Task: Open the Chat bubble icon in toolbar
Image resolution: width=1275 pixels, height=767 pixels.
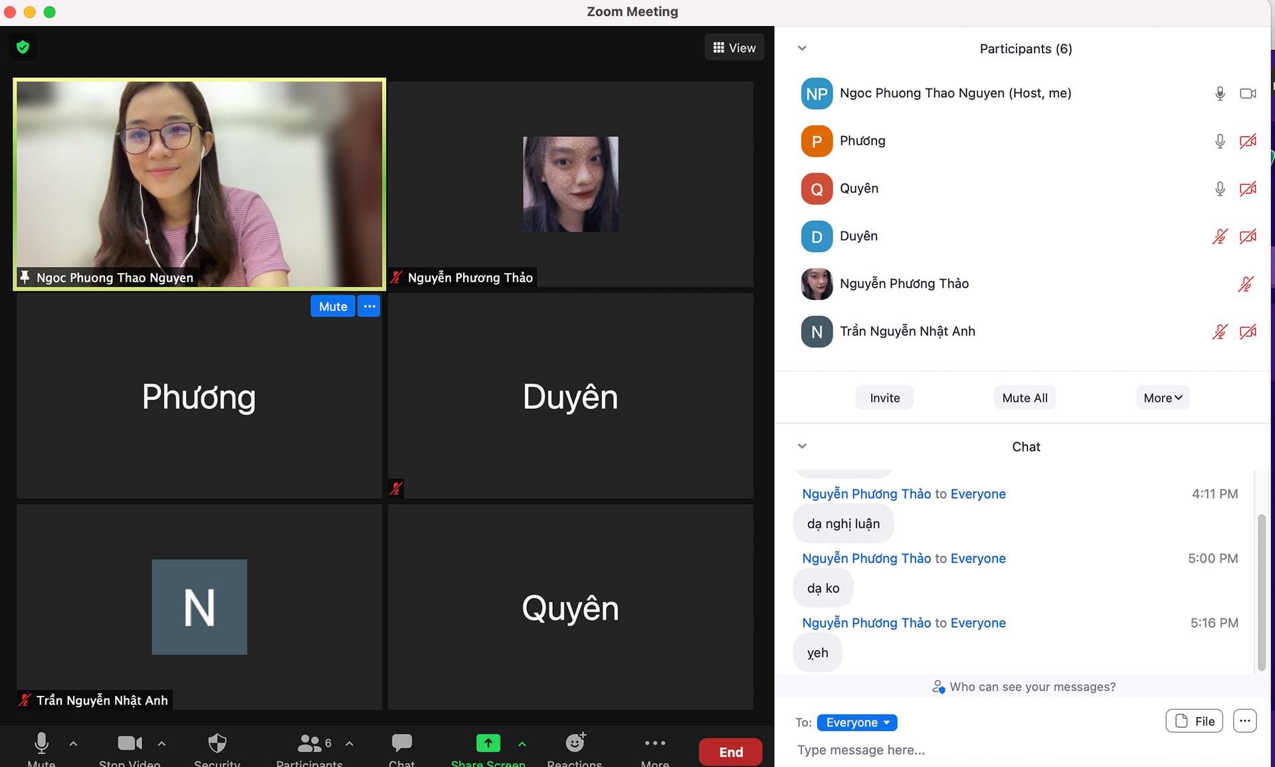Action: [401, 743]
